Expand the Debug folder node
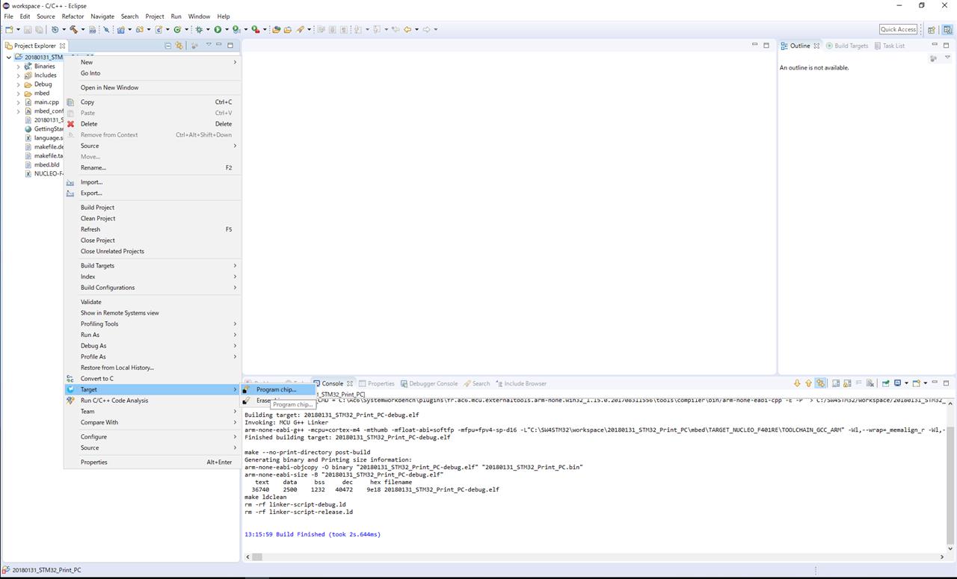The width and height of the screenshot is (957, 579). (x=19, y=84)
